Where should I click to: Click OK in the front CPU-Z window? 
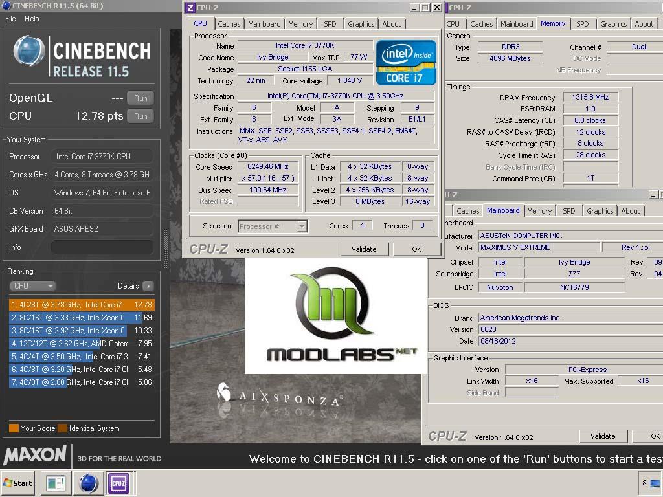click(x=416, y=249)
